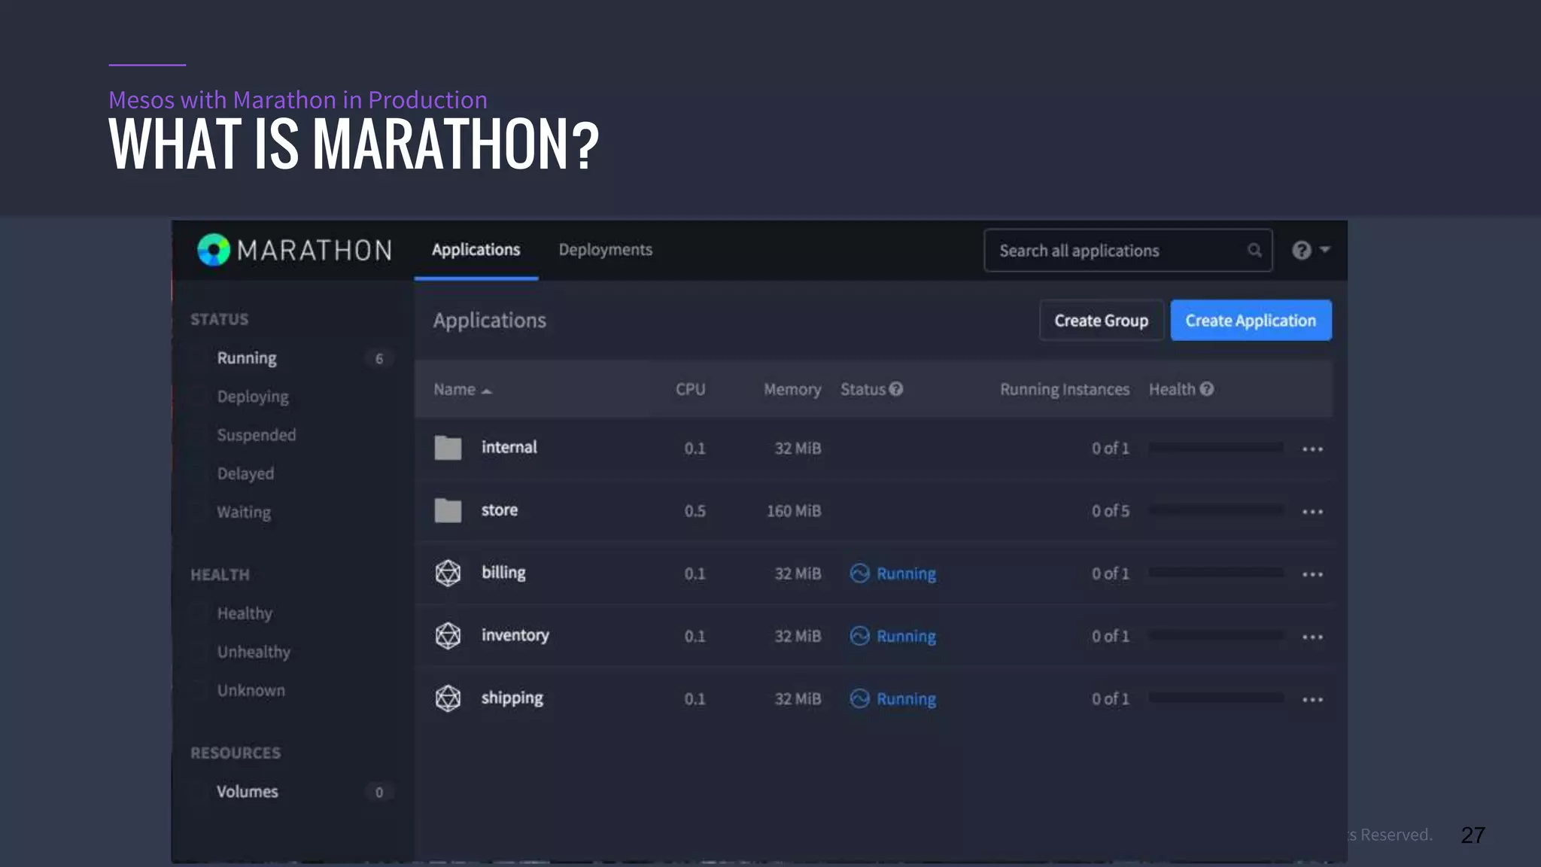This screenshot has height=867, width=1541.
Task: Toggle the Deploying status filter
Action: [253, 397]
